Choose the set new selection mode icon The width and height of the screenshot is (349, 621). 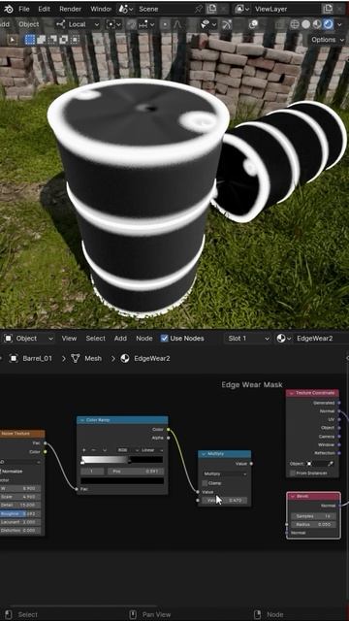(30, 40)
